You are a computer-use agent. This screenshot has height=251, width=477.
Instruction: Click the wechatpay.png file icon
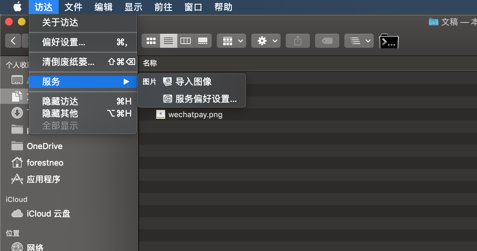(161, 114)
